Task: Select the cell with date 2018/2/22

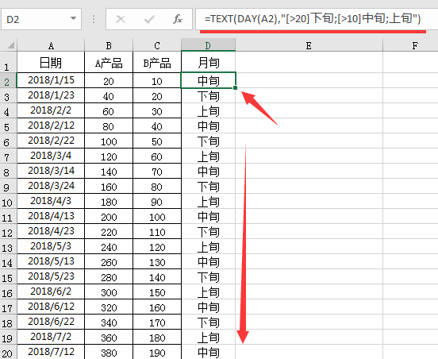Action: point(51,141)
